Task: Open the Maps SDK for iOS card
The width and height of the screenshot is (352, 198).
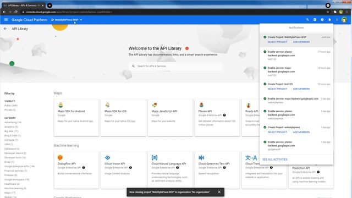Action: point(123,118)
